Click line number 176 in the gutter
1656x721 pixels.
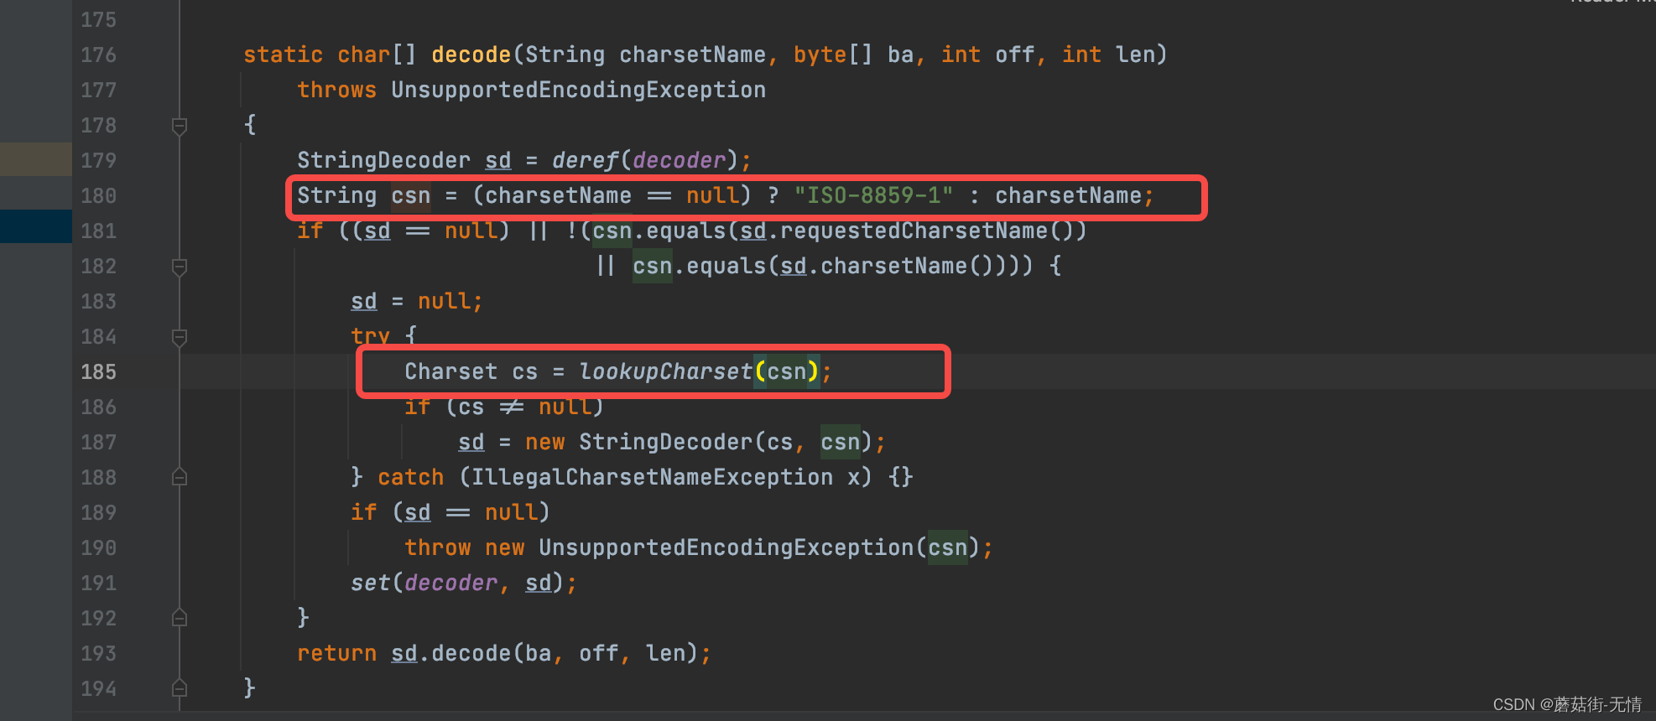(98, 55)
